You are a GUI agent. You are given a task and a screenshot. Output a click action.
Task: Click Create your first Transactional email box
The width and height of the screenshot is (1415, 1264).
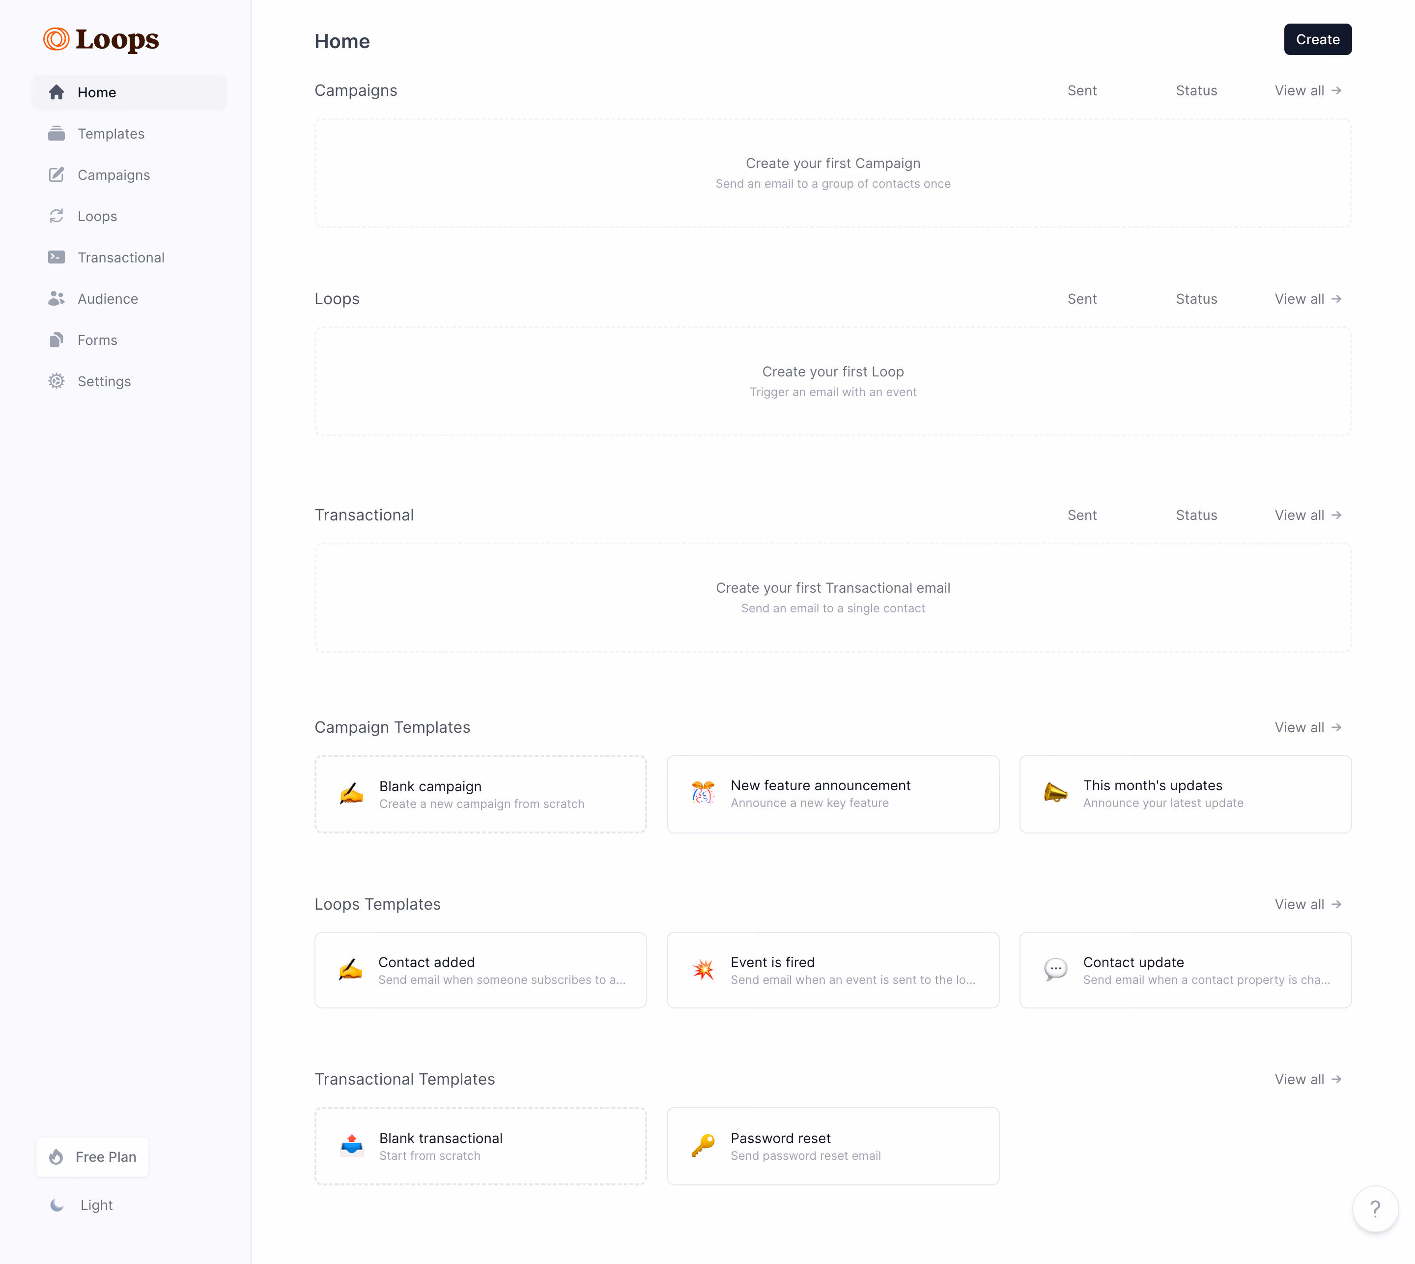click(832, 597)
